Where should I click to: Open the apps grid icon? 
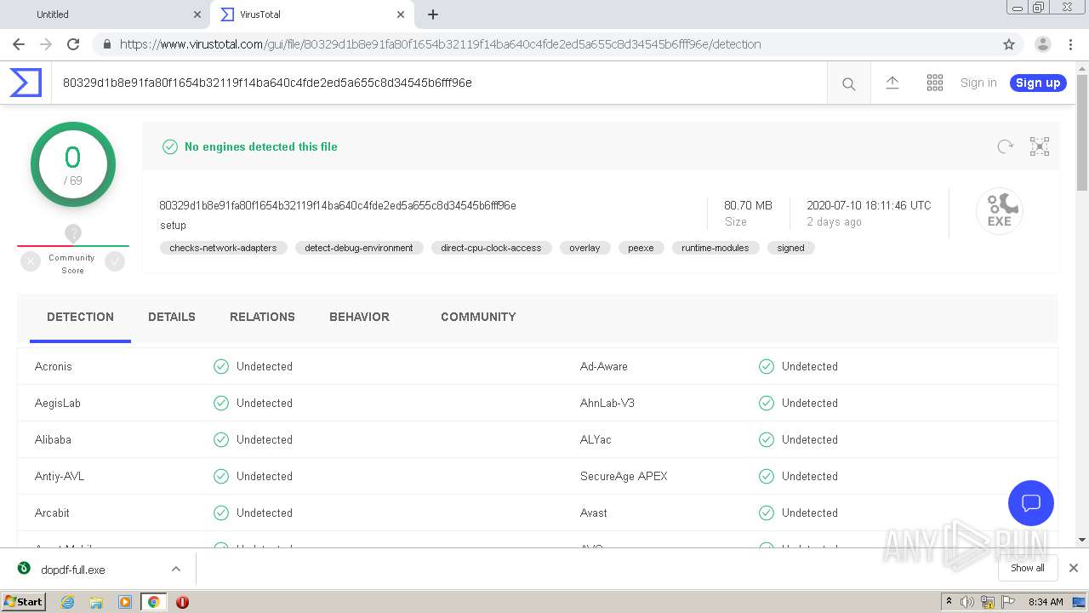[935, 83]
